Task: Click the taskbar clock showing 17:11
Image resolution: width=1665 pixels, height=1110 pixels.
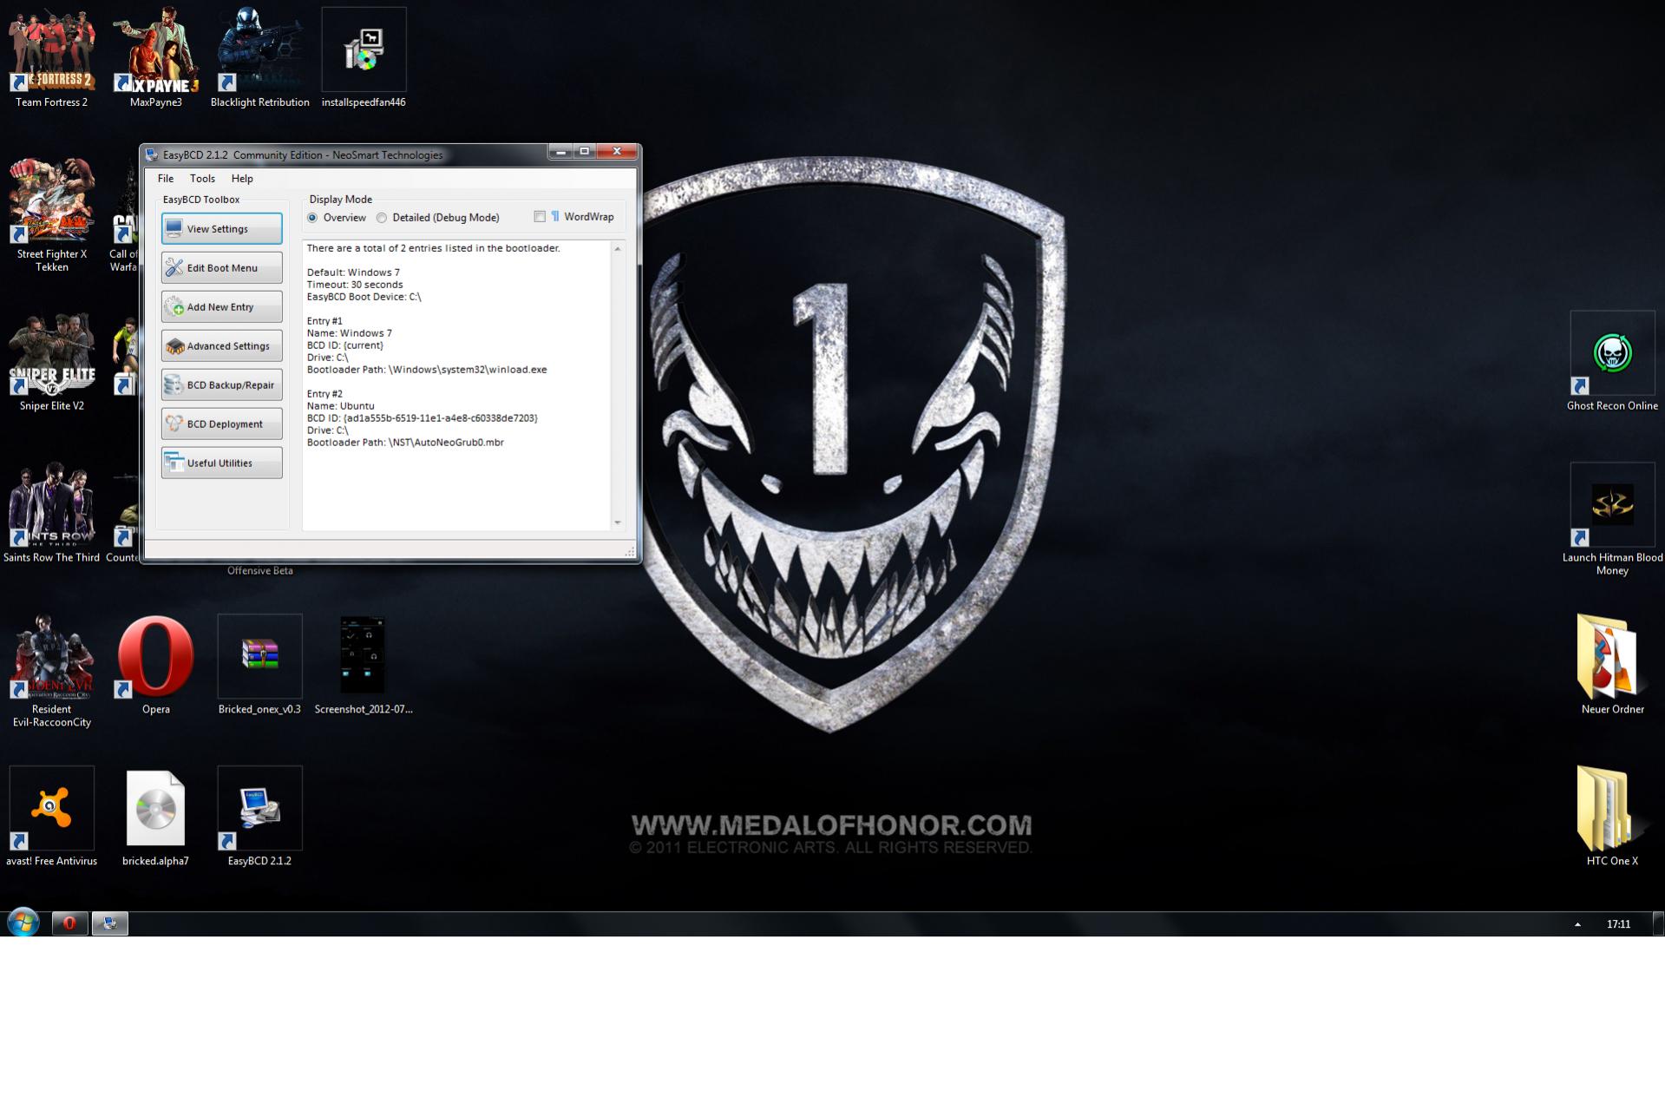Action: [x=1618, y=924]
